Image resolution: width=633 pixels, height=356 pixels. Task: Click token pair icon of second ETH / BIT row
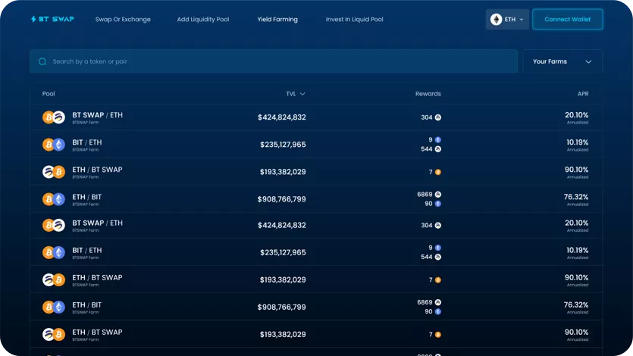tap(54, 308)
